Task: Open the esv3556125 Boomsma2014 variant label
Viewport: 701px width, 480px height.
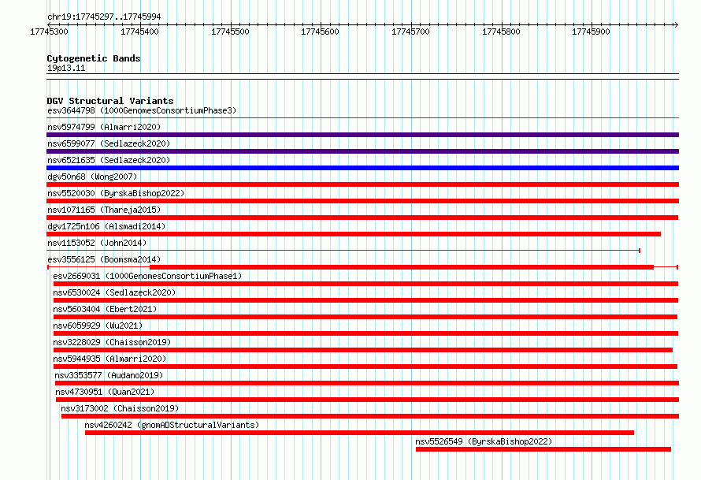Action: point(104,259)
